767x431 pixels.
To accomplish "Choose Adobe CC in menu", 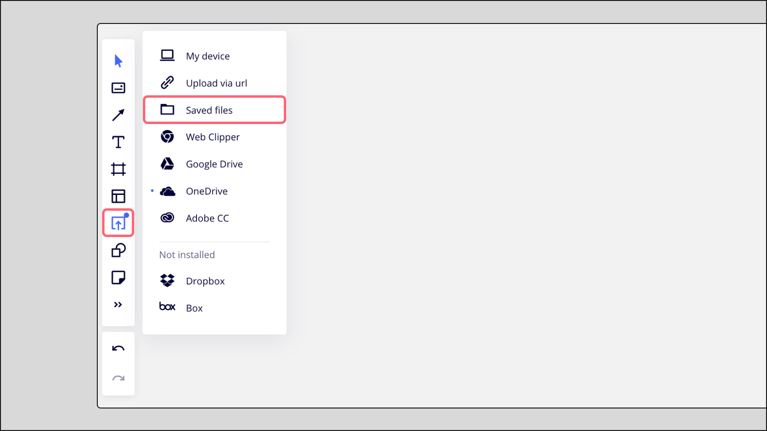I will pos(207,218).
